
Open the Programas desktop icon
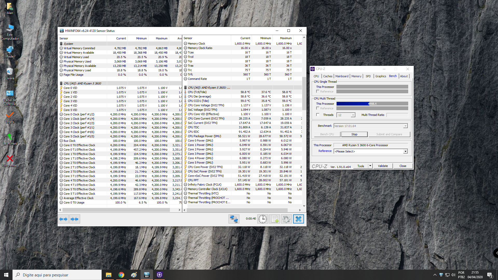tap(10, 161)
